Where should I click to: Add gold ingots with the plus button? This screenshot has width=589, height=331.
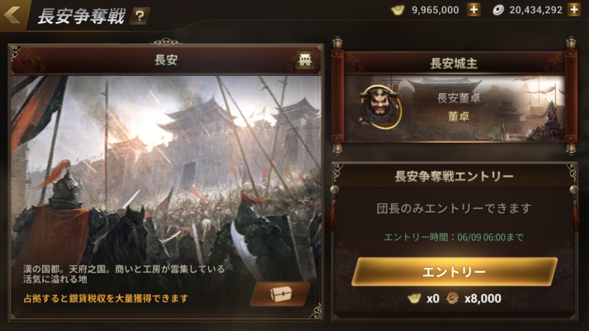[x=473, y=10]
